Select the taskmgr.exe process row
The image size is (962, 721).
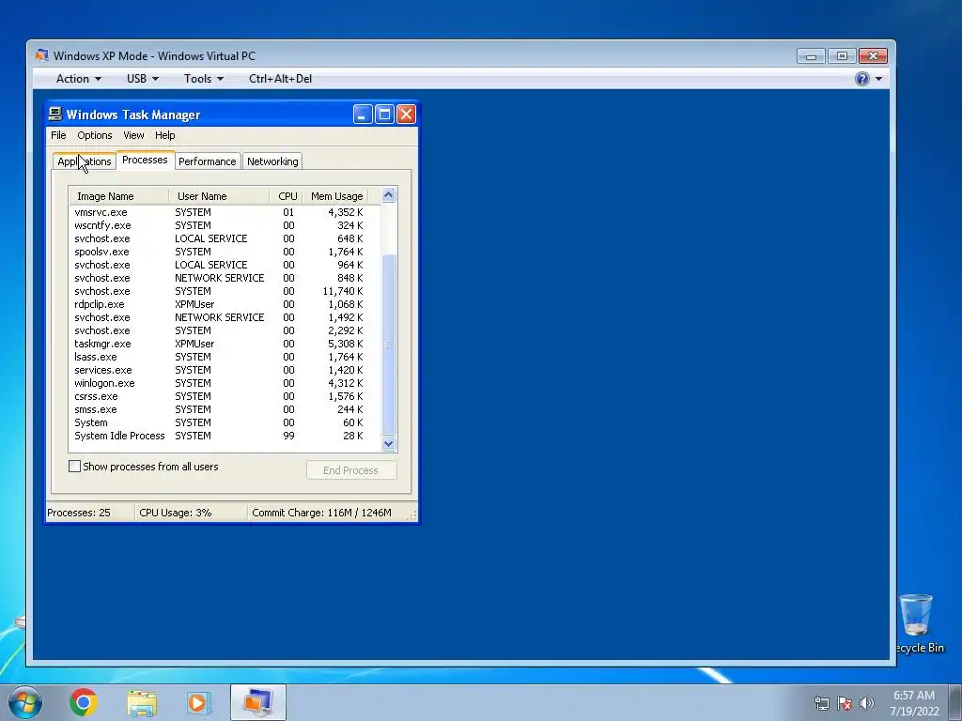point(225,344)
